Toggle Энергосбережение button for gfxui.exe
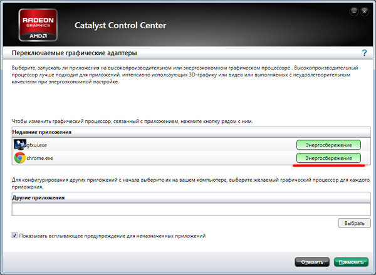Screen dimensions: 376x275 (328, 145)
